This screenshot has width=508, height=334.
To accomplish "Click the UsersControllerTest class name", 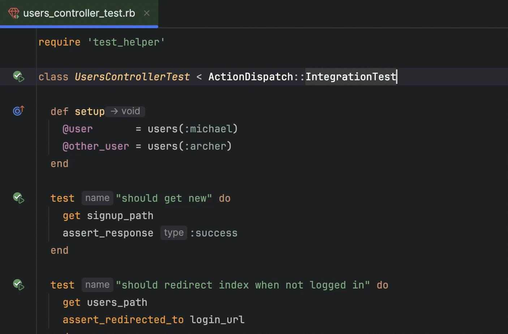I will click(x=132, y=77).
